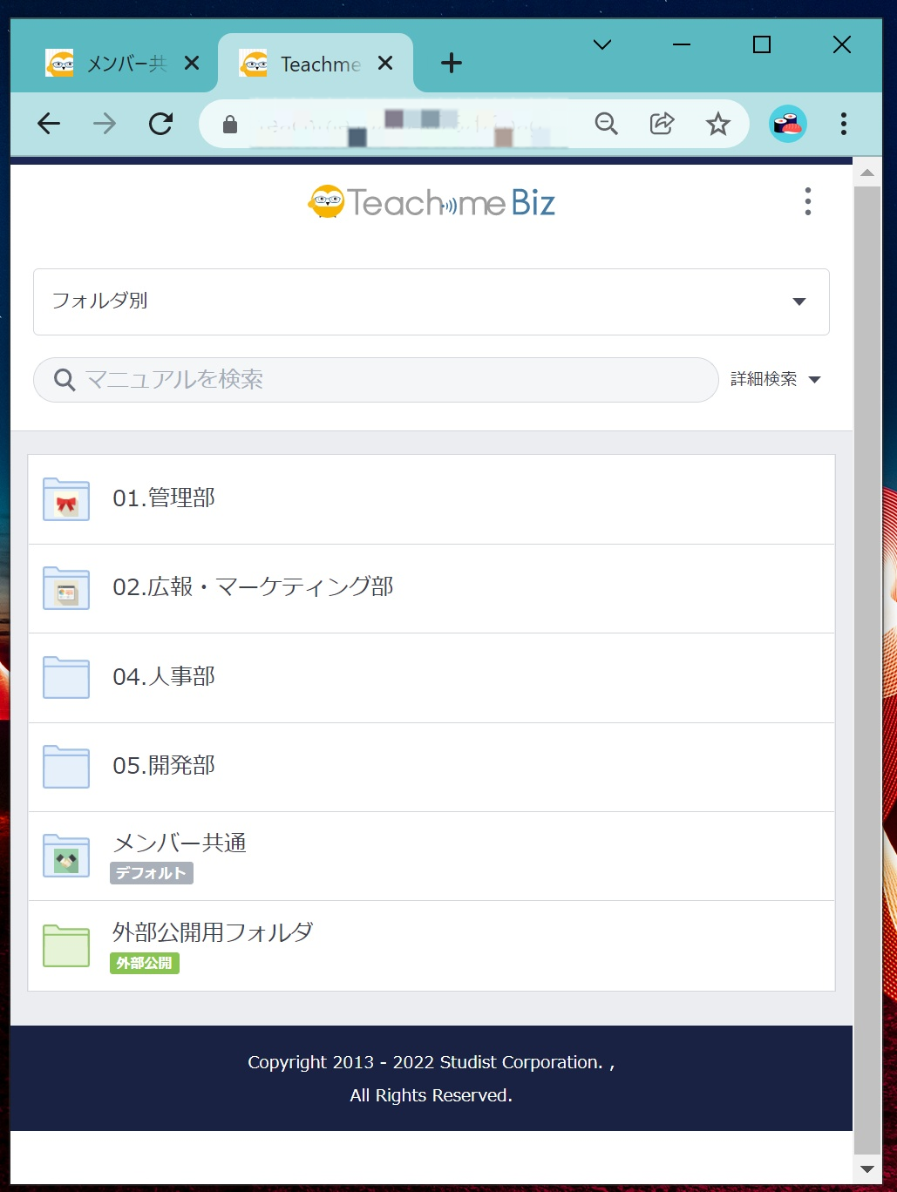
Task: Reload the current page
Action: [160, 124]
